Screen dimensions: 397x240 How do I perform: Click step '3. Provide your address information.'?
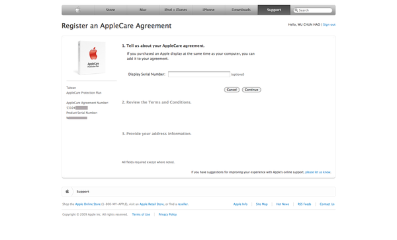pos(156,134)
